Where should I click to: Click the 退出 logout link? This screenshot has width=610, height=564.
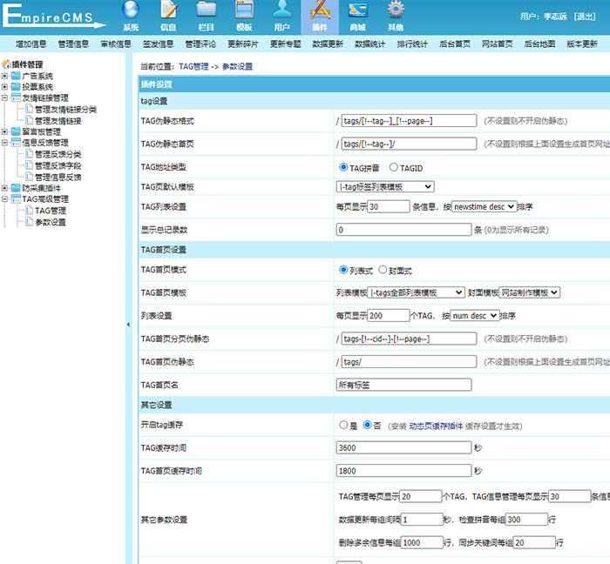(x=585, y=17)
